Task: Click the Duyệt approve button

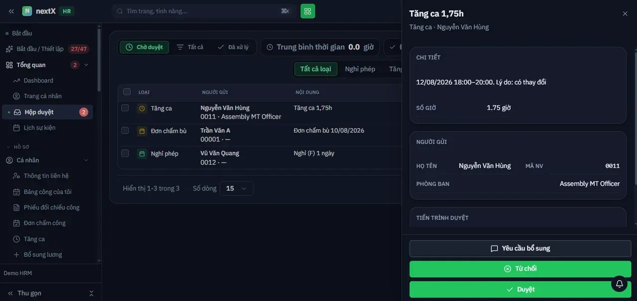Action: click(x=520, y=290)
